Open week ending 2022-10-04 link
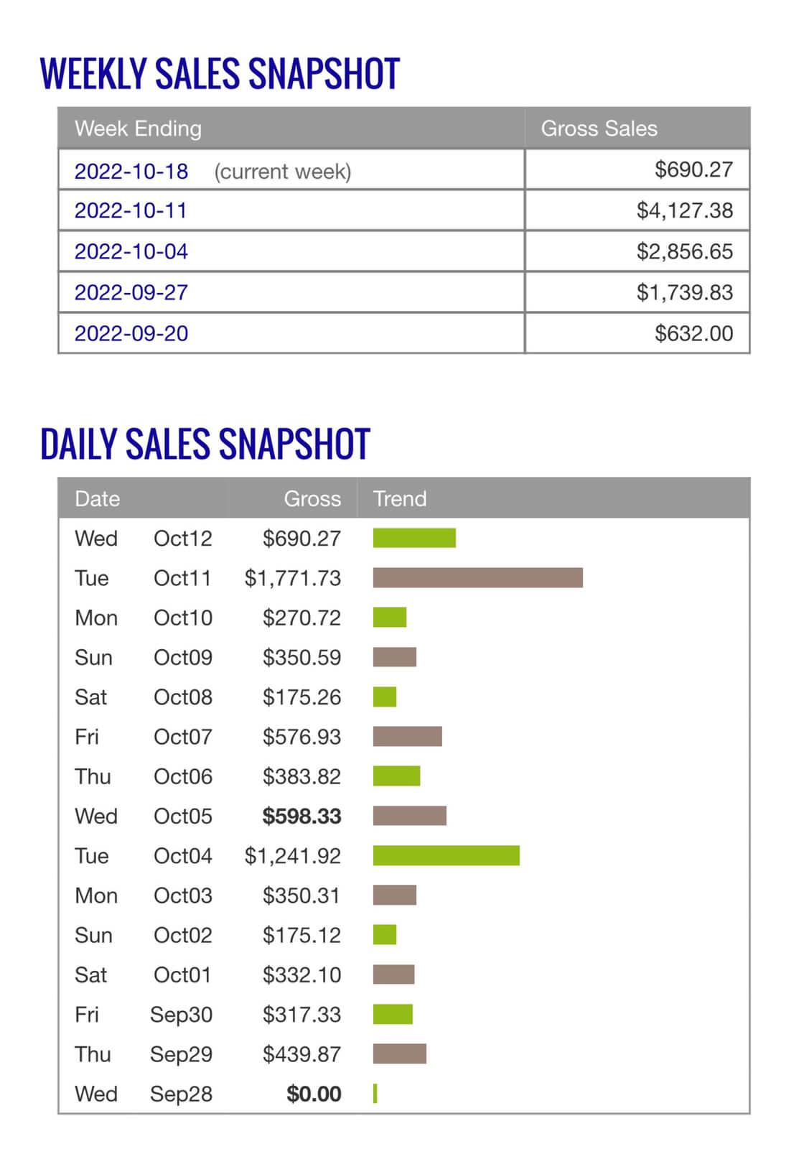The height and width of the screenshot is (1149, 804). [x=131, y=251]
